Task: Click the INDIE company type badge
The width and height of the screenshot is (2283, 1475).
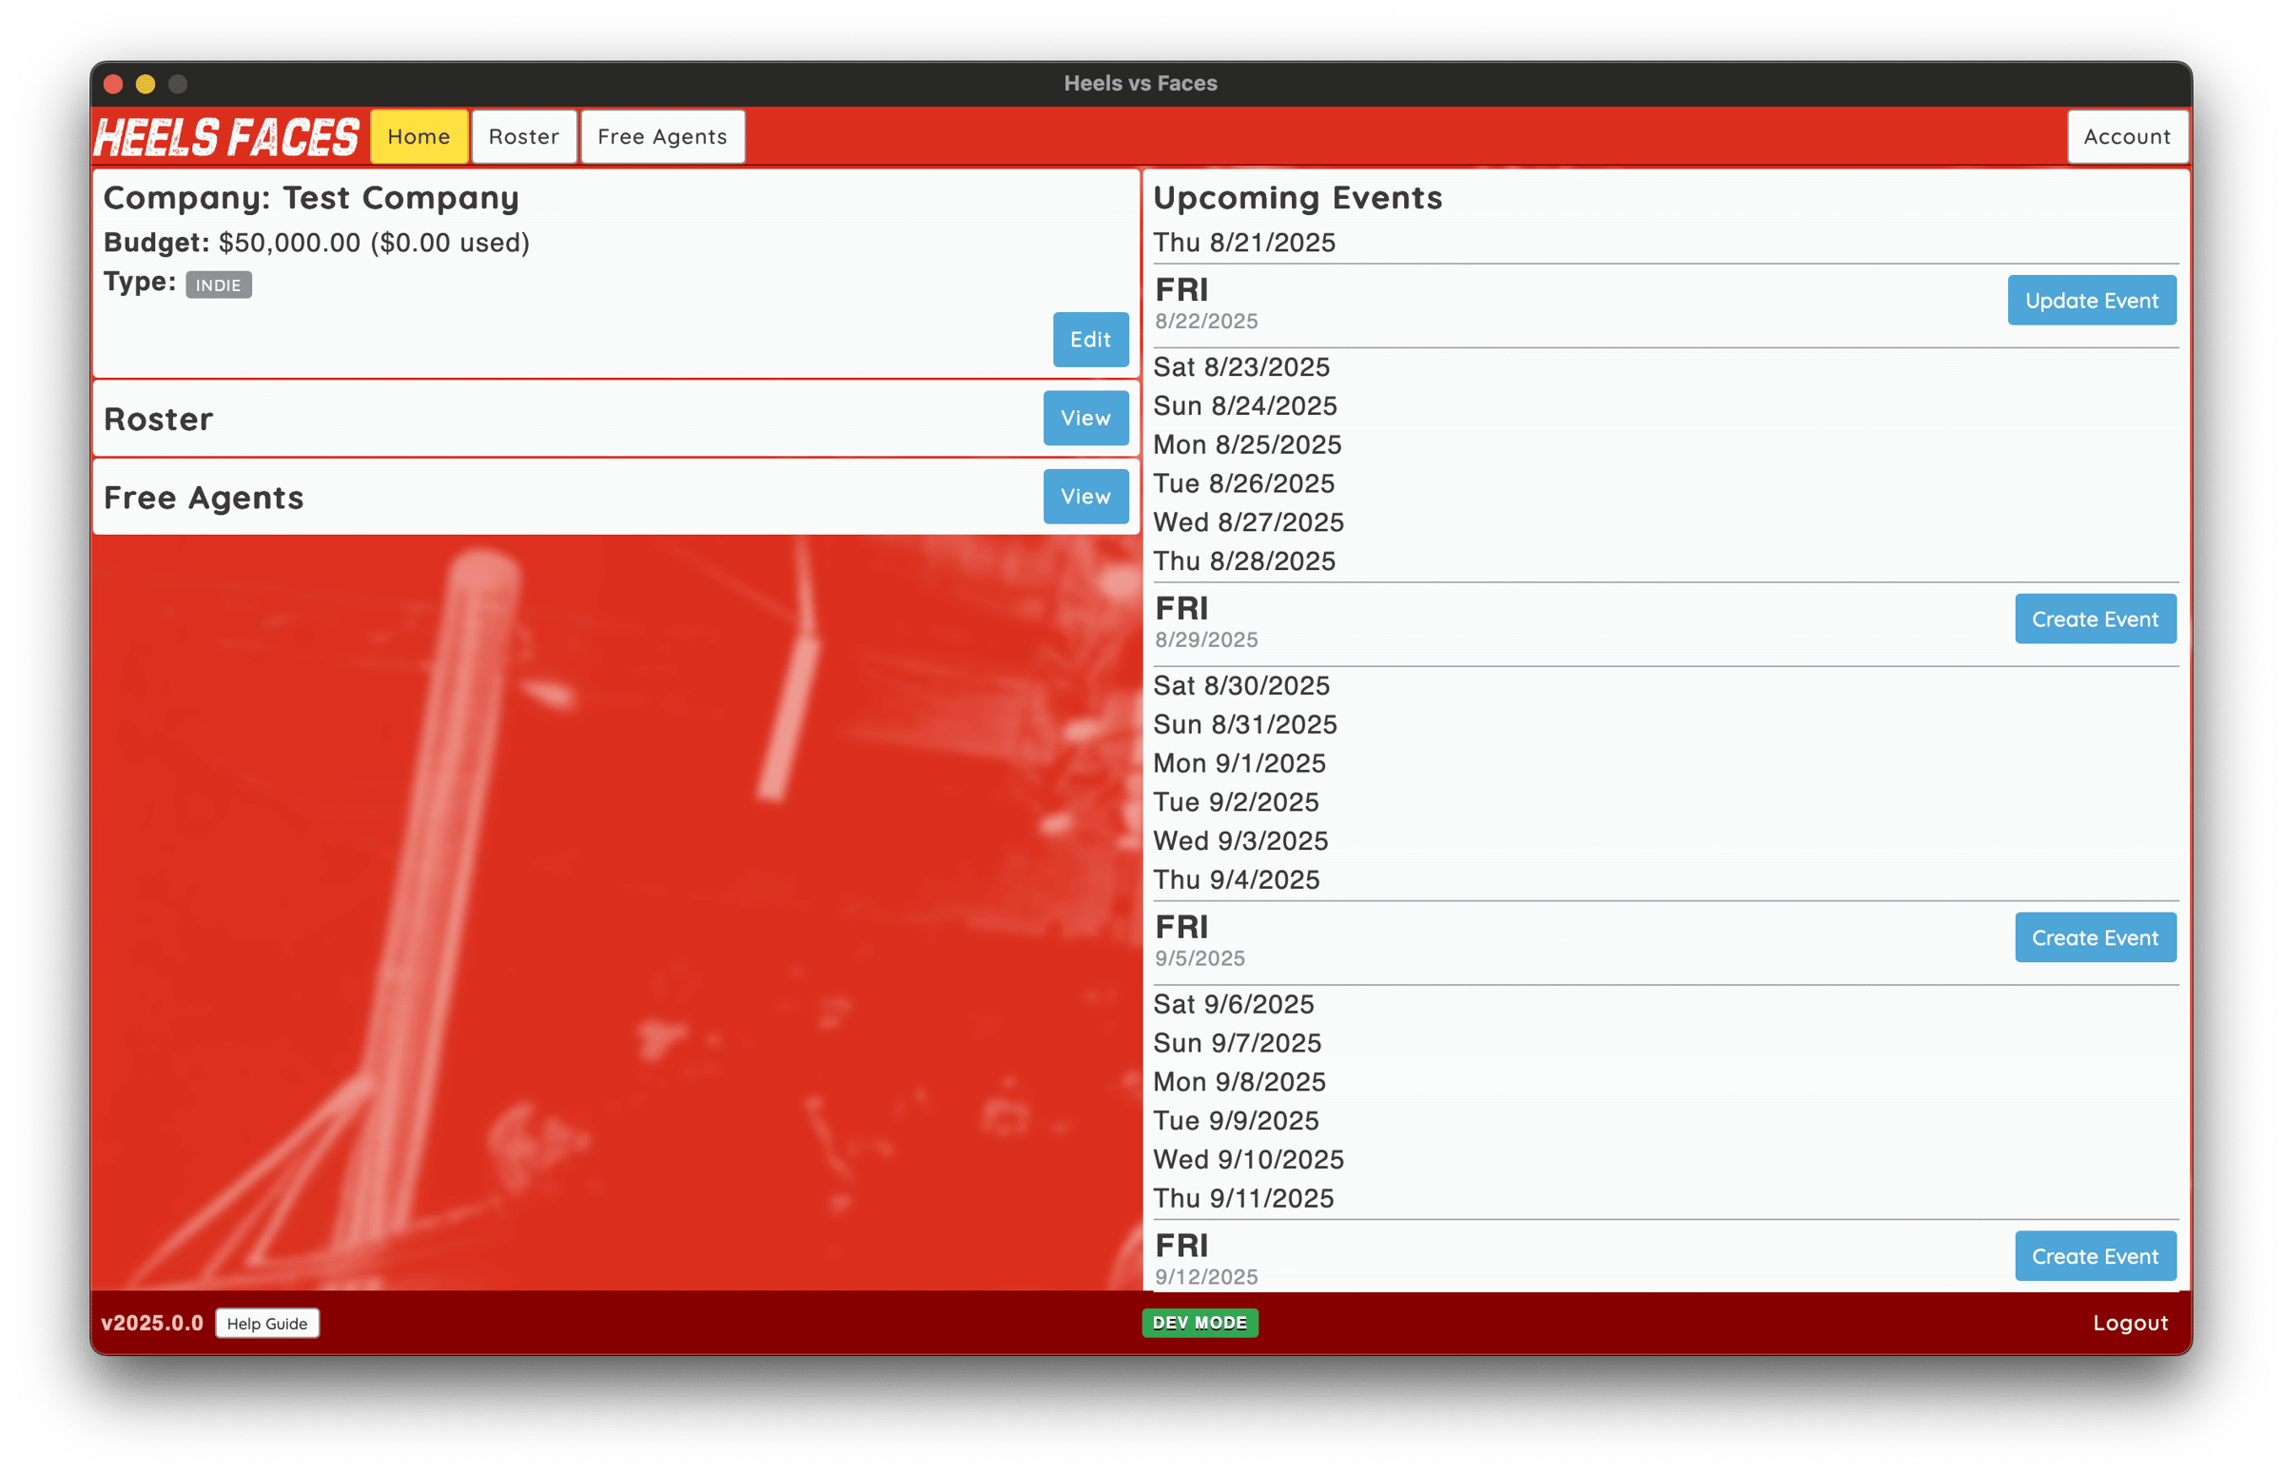Action: pyautogui.click(x=218, y=285)
